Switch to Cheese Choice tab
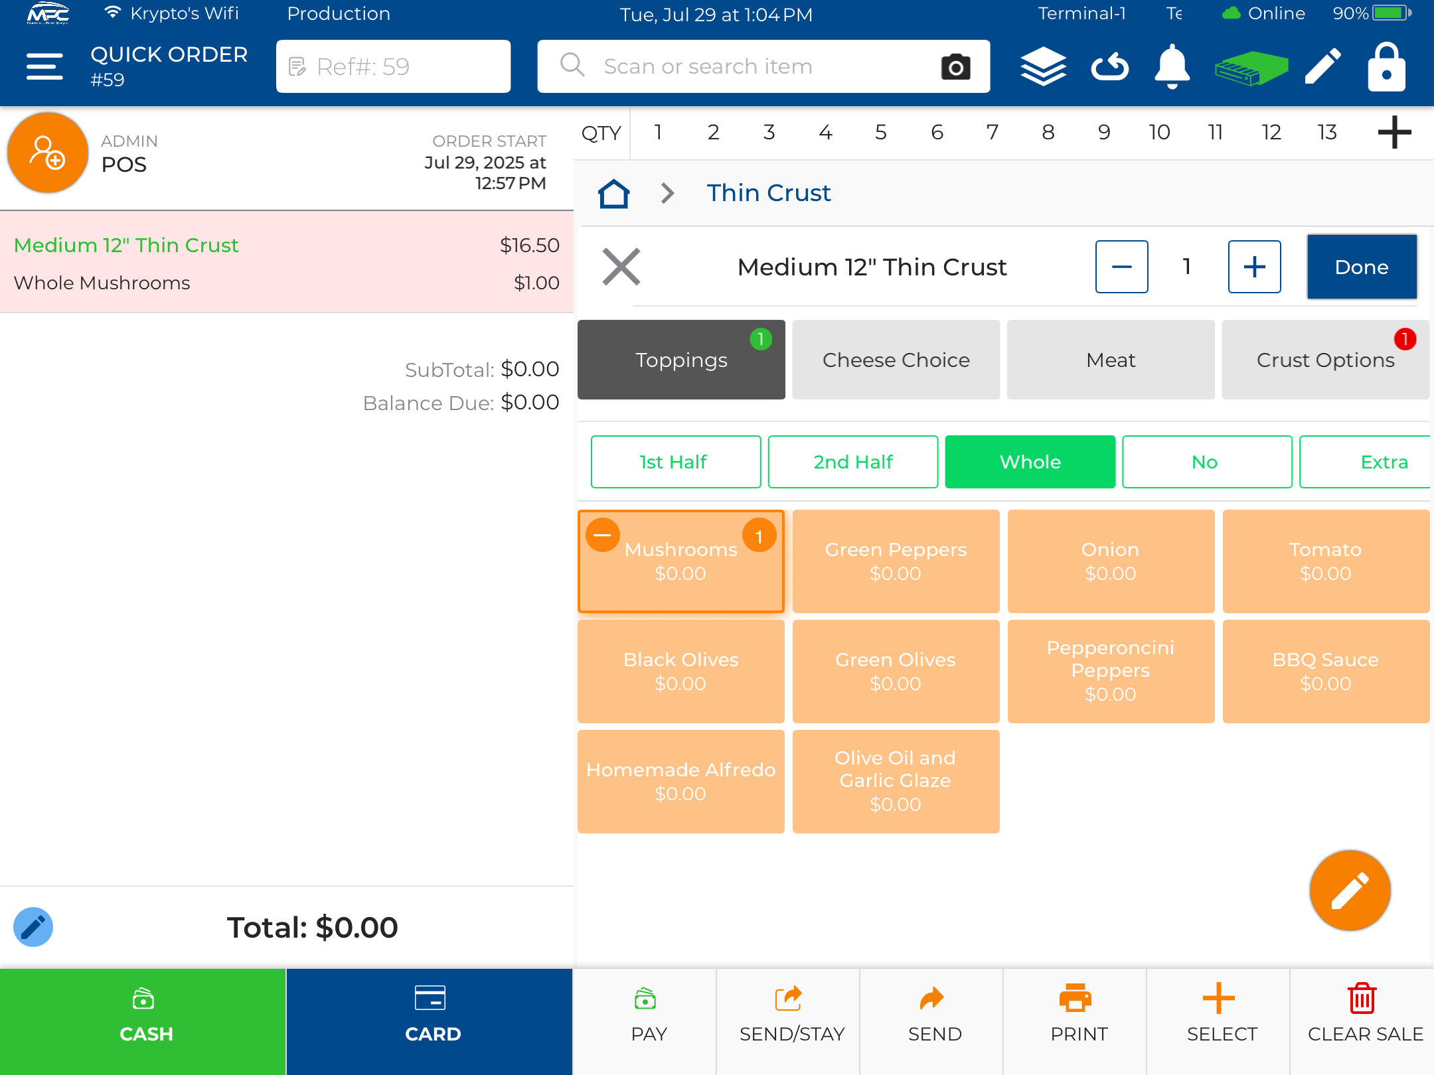Screen dimensions: 1434x1075 (896, 360)
